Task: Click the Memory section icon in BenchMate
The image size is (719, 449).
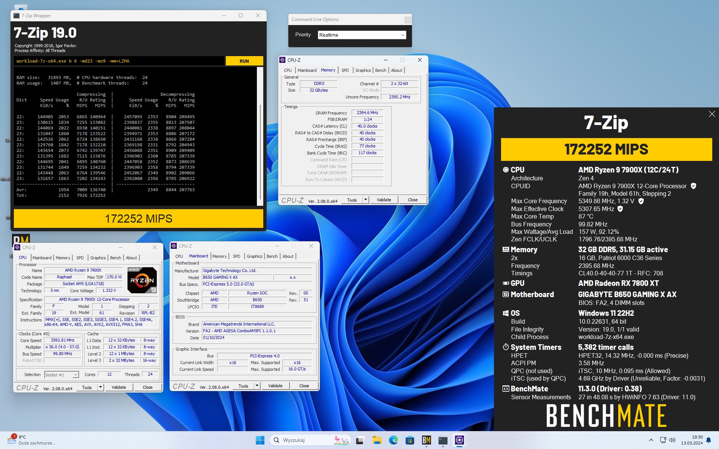Action: 506,250
